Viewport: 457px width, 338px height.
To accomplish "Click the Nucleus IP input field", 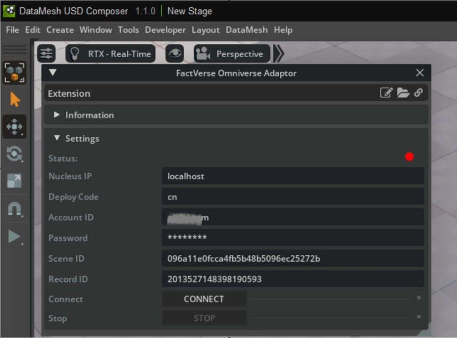I will click(292, 176).
